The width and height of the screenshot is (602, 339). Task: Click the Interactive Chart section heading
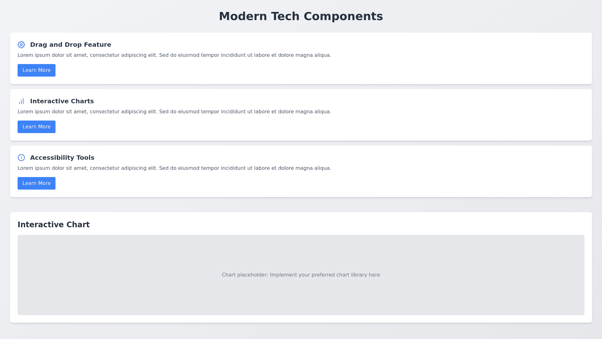[x=53, y=225]
